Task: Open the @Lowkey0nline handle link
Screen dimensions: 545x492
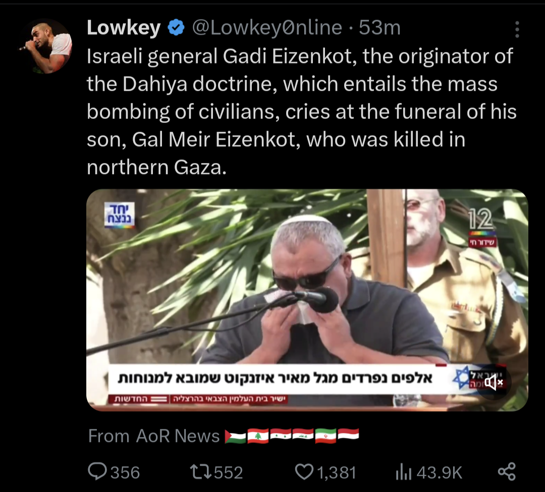Action: [267, 27]
